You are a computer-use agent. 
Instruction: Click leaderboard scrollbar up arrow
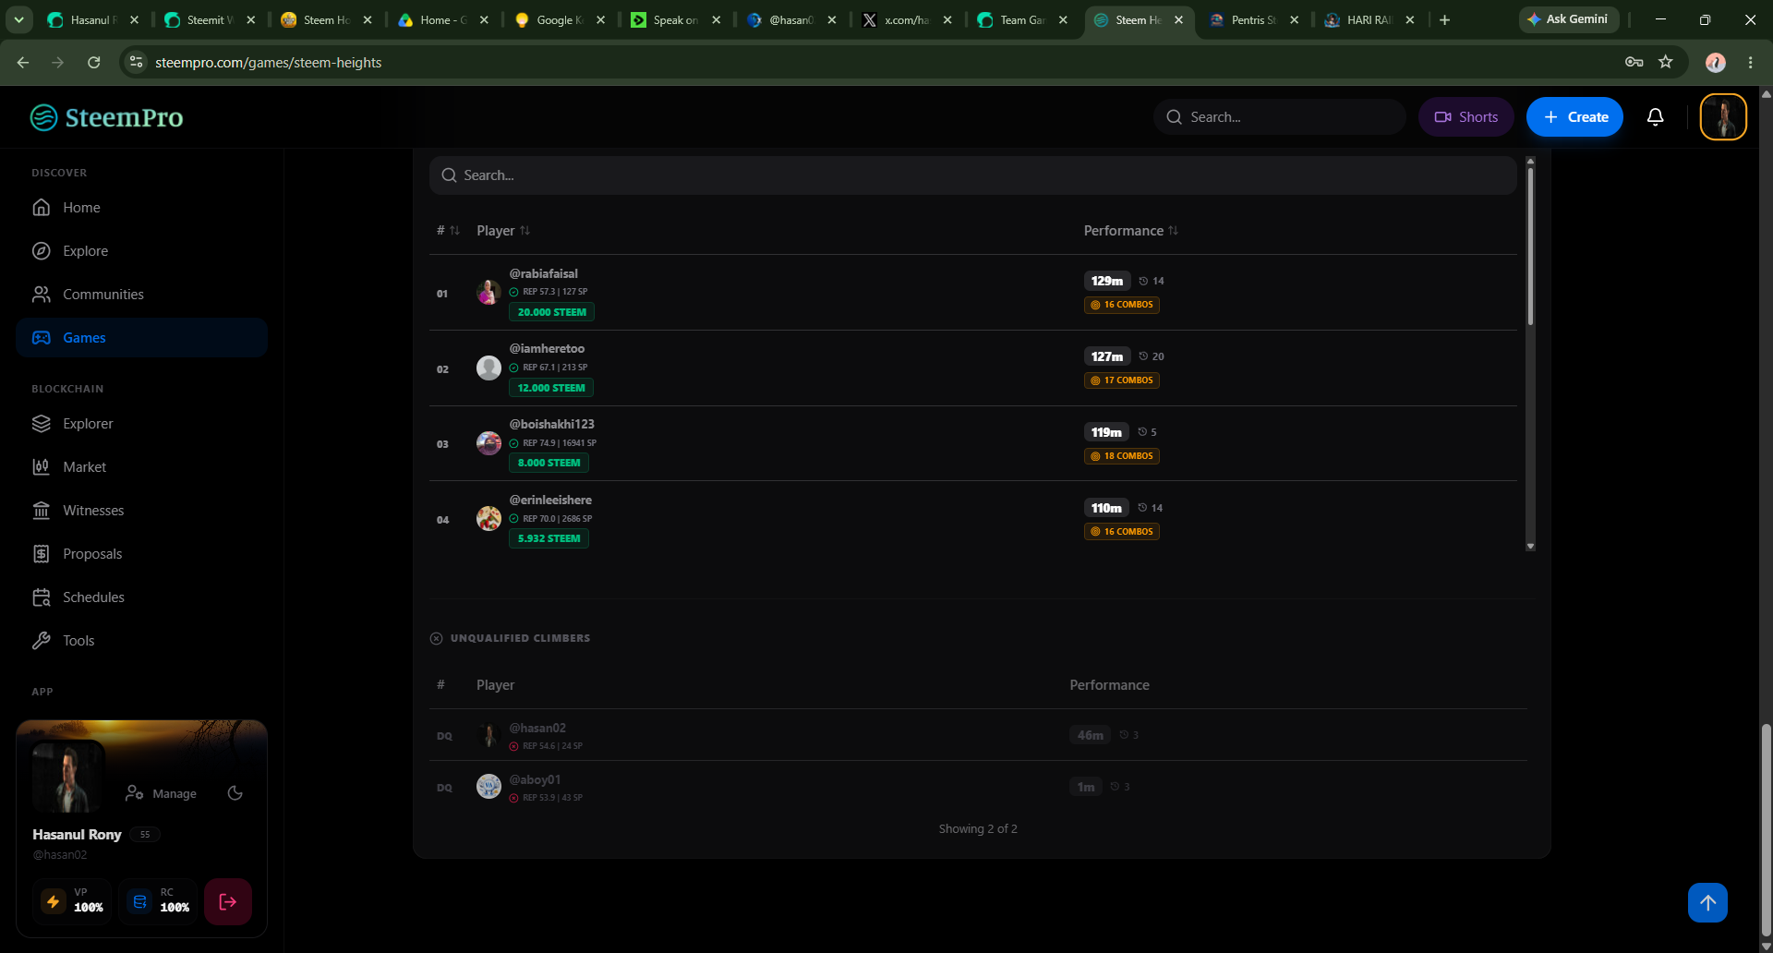click(1530, 162)
